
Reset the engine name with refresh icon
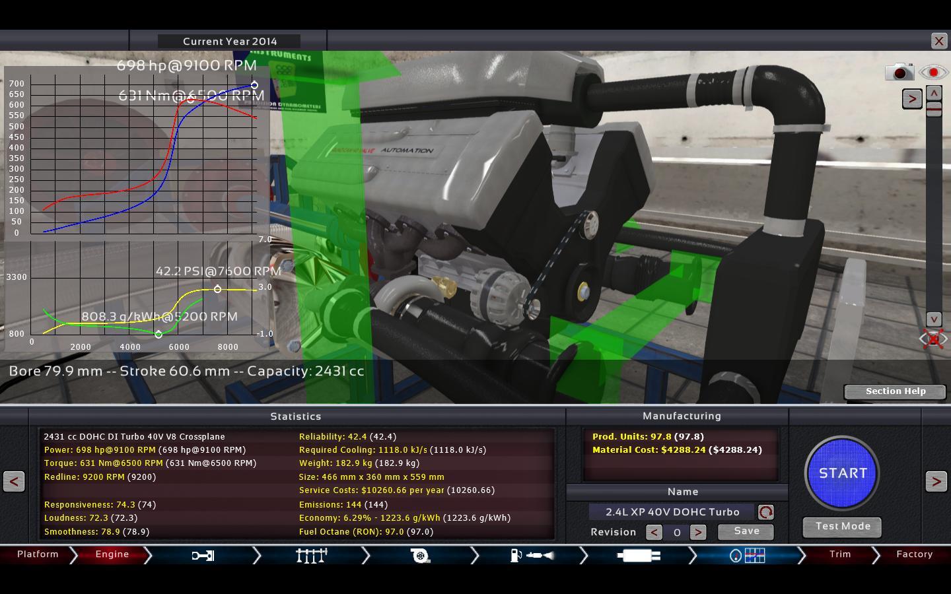point(765,512)
